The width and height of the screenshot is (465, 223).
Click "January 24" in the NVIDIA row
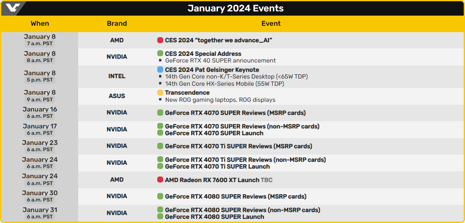click(x=40, y=160)
